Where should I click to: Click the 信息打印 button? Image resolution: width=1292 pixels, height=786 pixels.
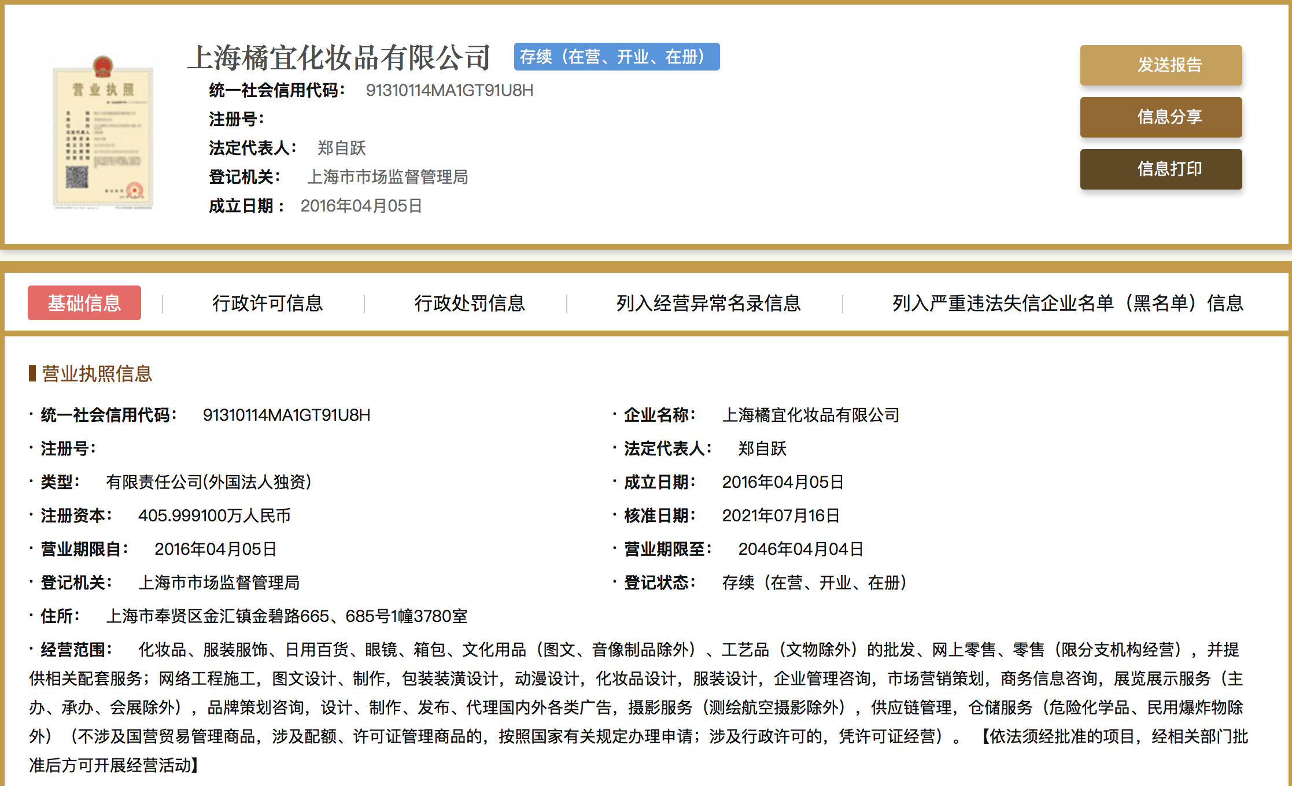1160,169
